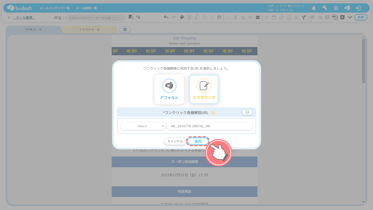373x210 pixels.
Task: Click the undo arrow
Action: click(x=166, y=17)
